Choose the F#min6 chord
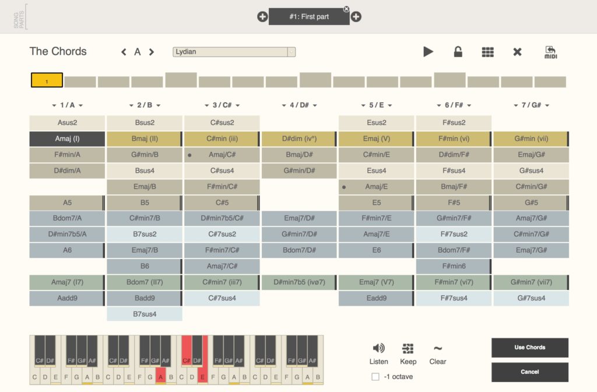The image size is (597, 392). (454, 266)
